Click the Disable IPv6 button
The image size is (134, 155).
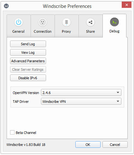28,78
